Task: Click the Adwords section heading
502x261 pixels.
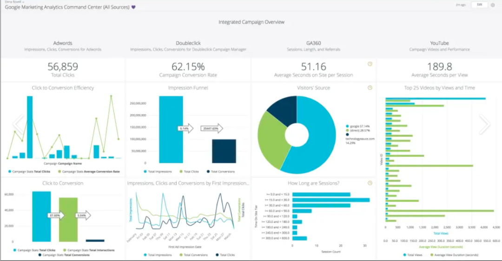Action: click(63, 43)
